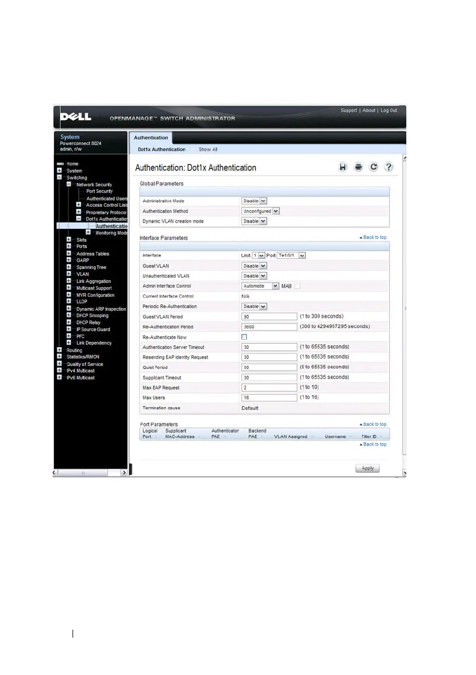
Task: Click Back to top beside Port Parameters
Action: (373, 424)
